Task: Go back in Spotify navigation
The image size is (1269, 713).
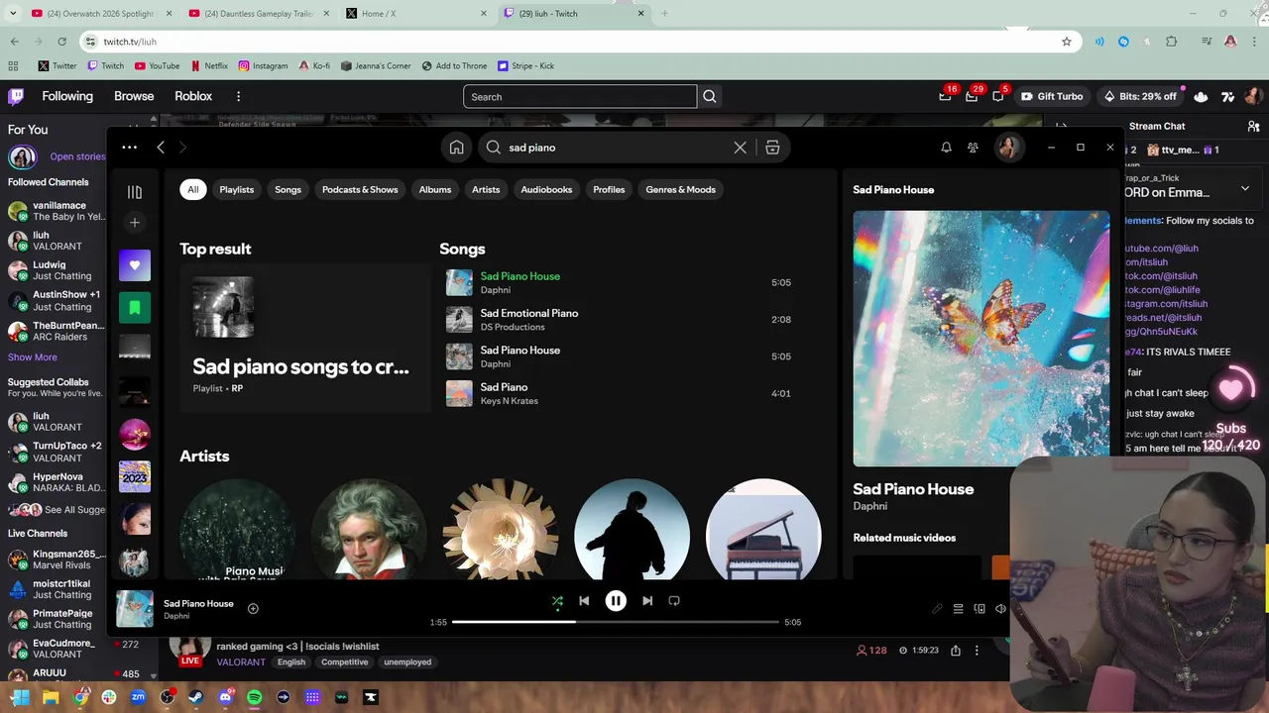Action: point(161,148)
